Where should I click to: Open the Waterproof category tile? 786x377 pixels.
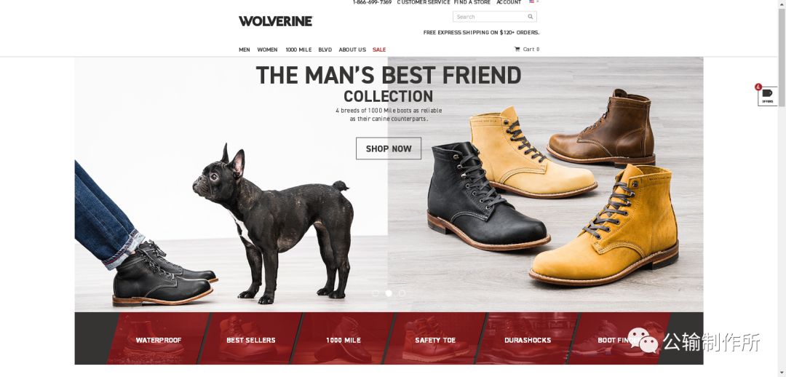pos(158,338)
